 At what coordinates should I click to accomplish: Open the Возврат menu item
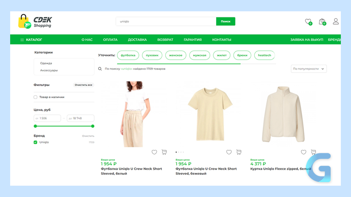165,40
